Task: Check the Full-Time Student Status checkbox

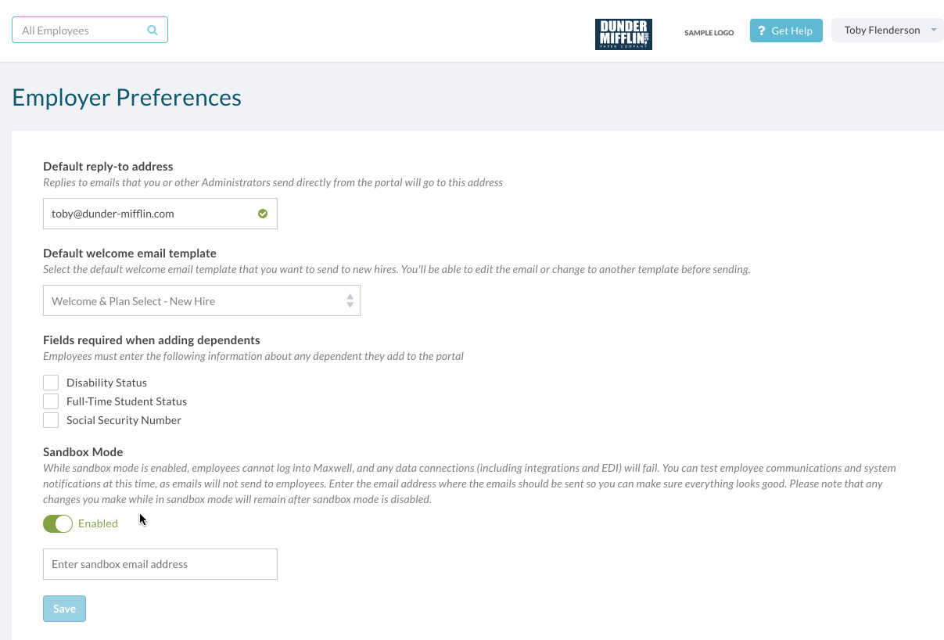Action: click(51, 401)
